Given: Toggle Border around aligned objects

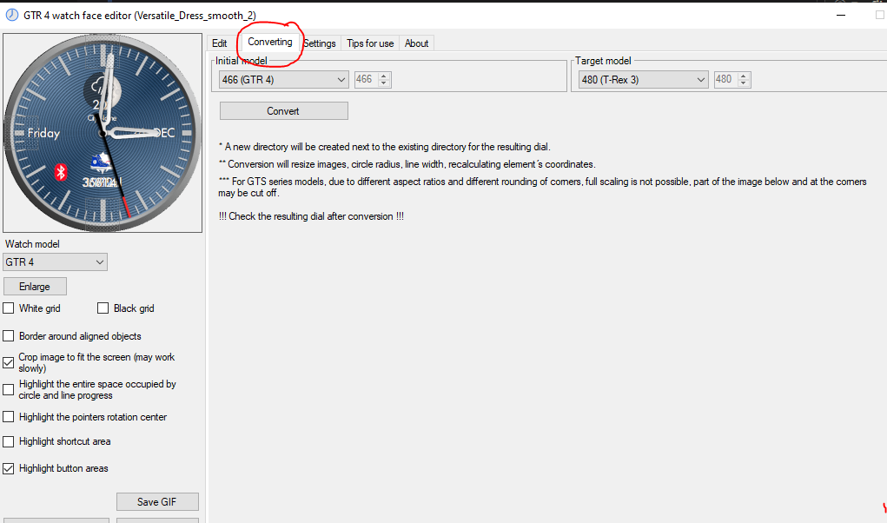Looking at the screenshot, I should tap(9, 336).
